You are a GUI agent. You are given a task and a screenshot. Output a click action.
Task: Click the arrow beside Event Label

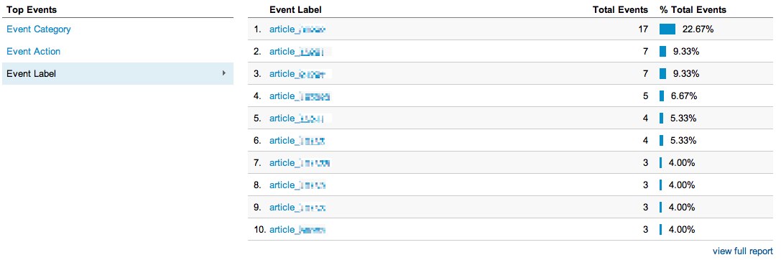[224, 73]
